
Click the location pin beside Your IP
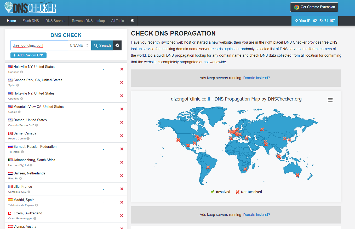click(296, 21)
